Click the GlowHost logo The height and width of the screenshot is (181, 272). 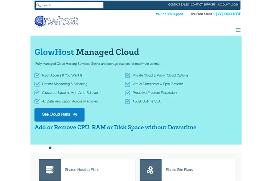tap(56, 21)
